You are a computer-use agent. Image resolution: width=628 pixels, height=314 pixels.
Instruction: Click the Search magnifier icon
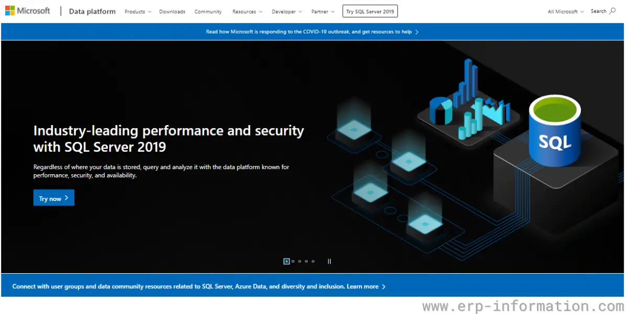click(x=613, y=11)
